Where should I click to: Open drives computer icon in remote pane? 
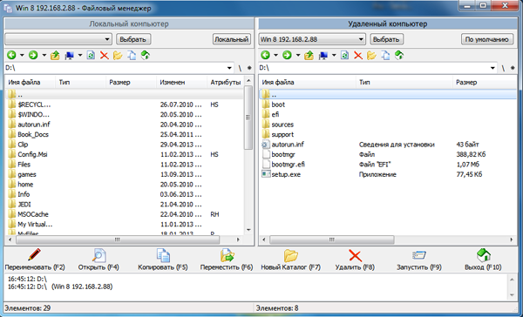[323, 56]
